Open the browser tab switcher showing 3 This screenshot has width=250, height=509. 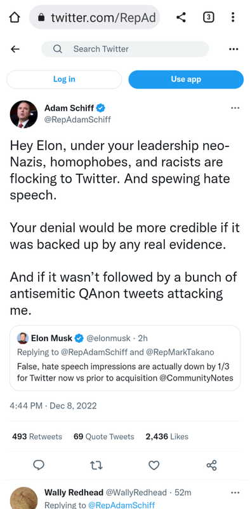tap(209, 17)
